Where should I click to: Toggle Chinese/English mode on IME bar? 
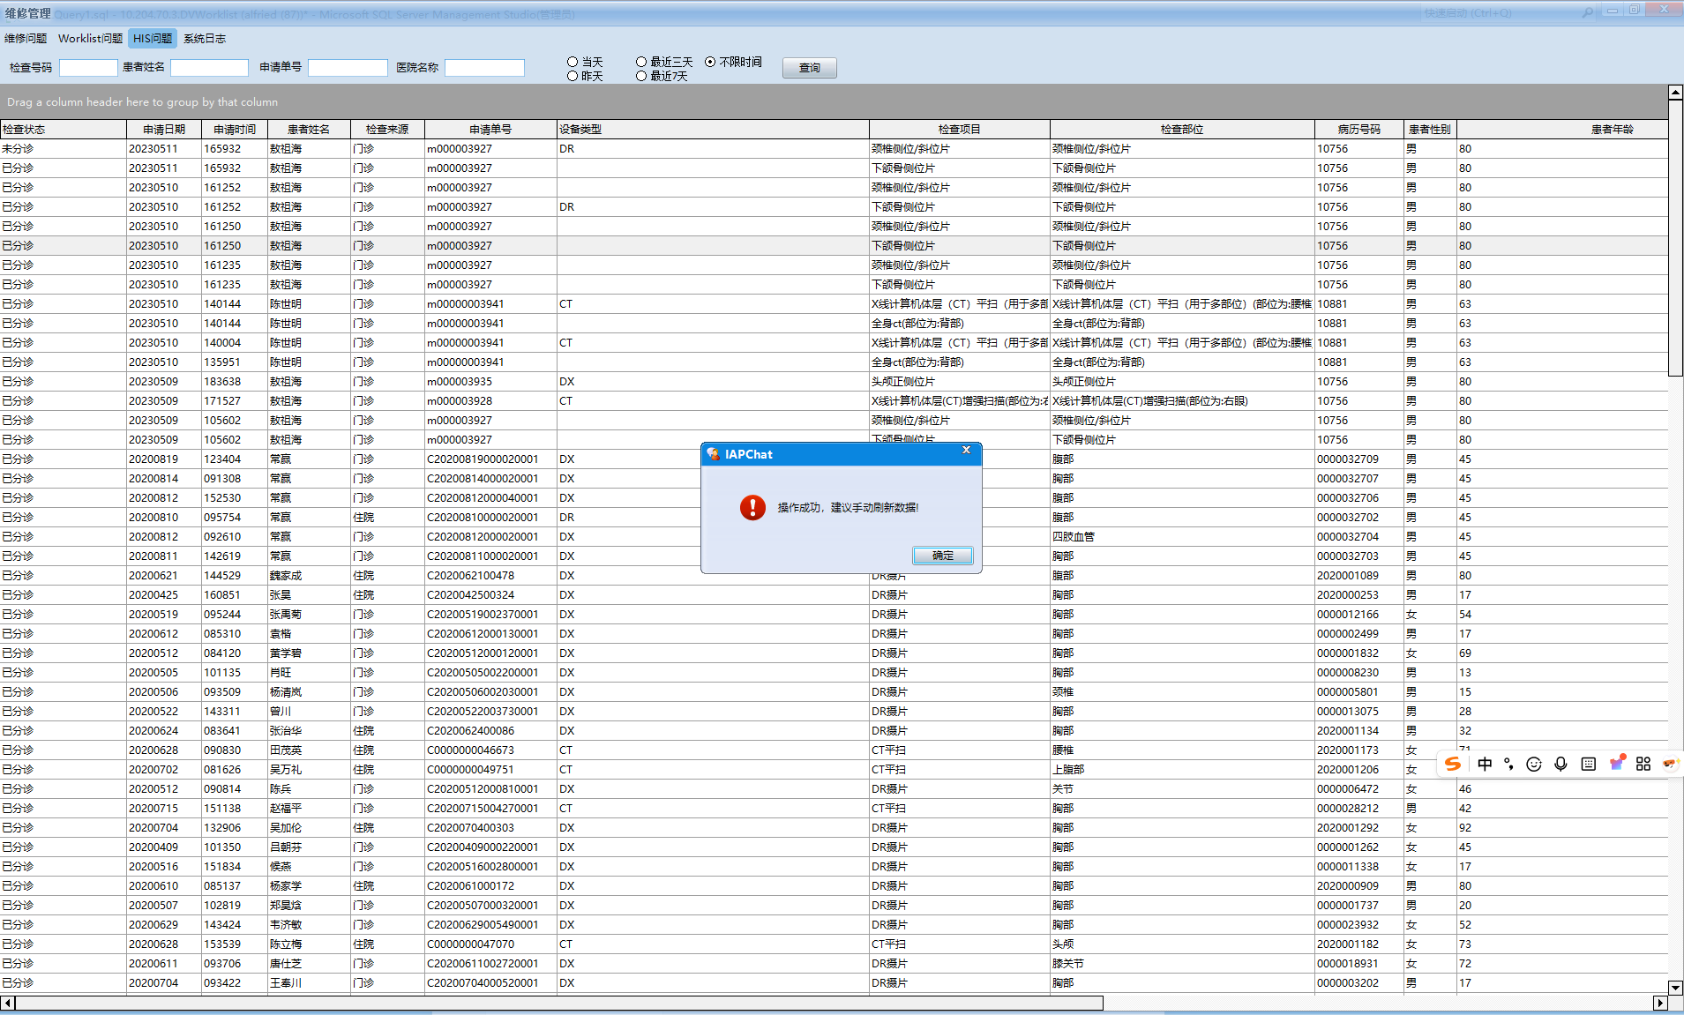(1485, 764)
